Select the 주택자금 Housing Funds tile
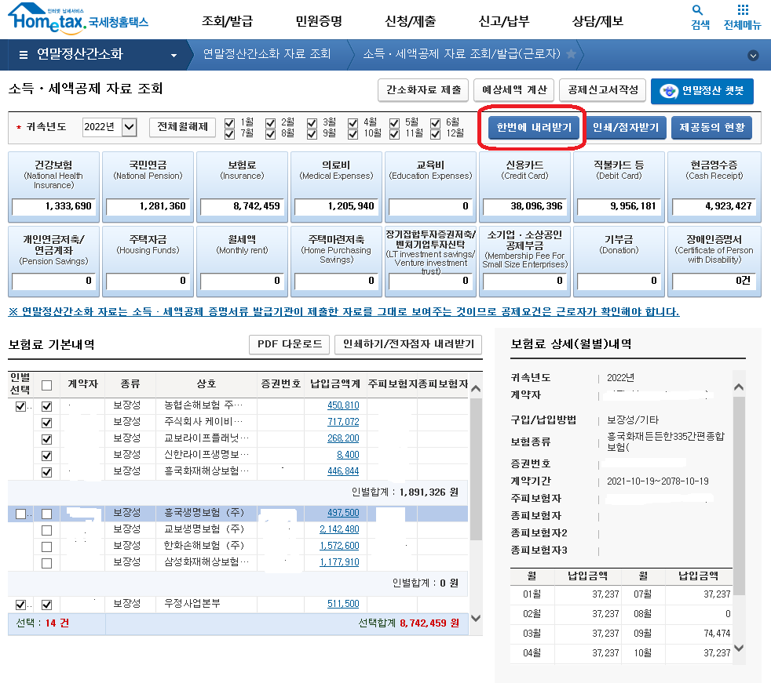This screenshot has height=683, width=771. point(148,262)
